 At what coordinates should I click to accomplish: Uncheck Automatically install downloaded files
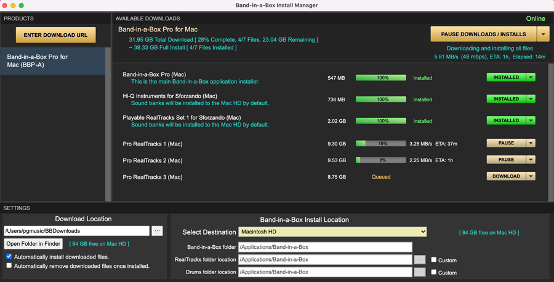coord(9,257)
